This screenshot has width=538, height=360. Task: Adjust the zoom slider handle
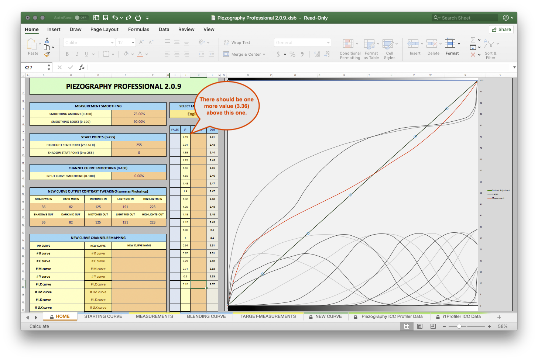pyautogui.click(x=459, y=326)
